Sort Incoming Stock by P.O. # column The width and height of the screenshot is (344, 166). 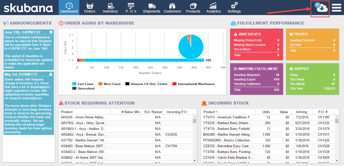pyautogui.click(x=323, y=112)
